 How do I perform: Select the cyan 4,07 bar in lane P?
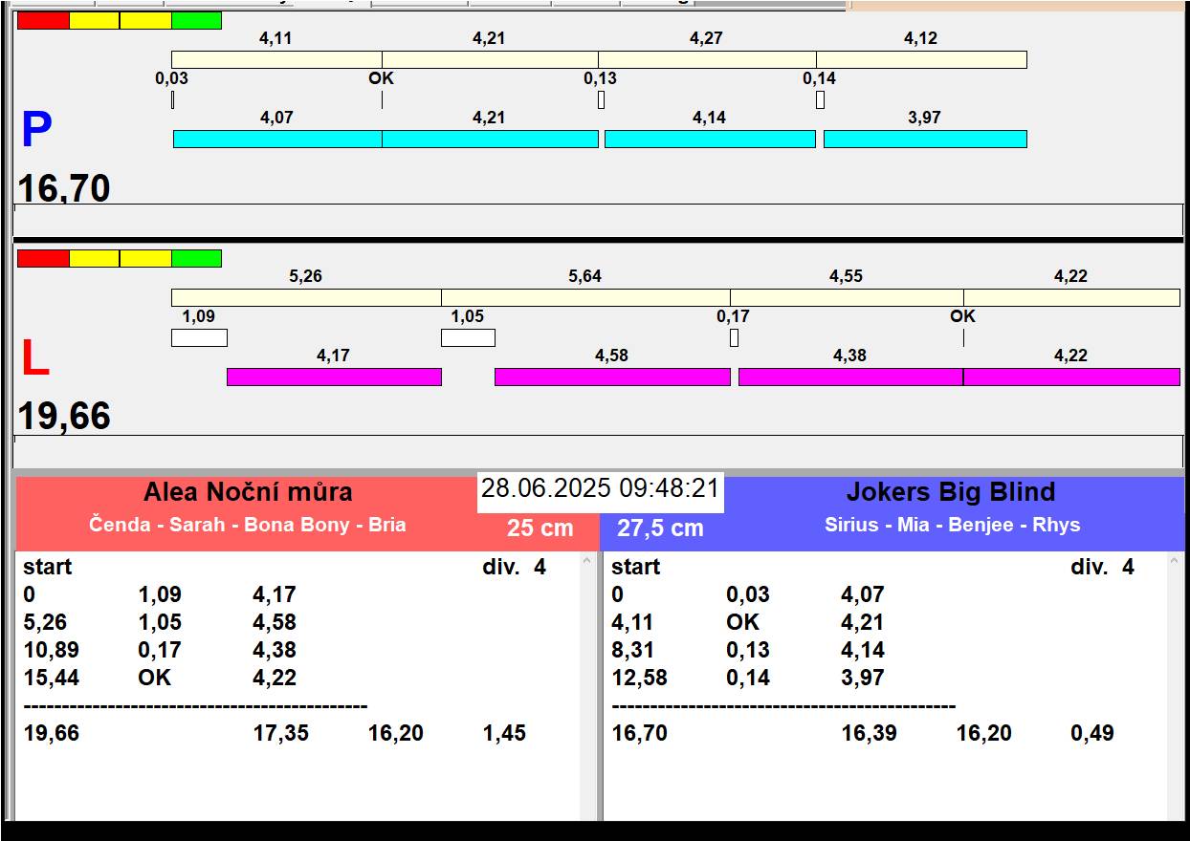coord(276,140)
